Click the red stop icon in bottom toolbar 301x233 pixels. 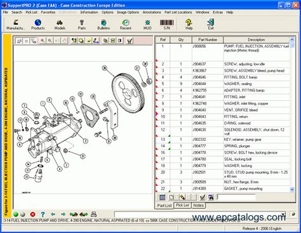(32, 215)
